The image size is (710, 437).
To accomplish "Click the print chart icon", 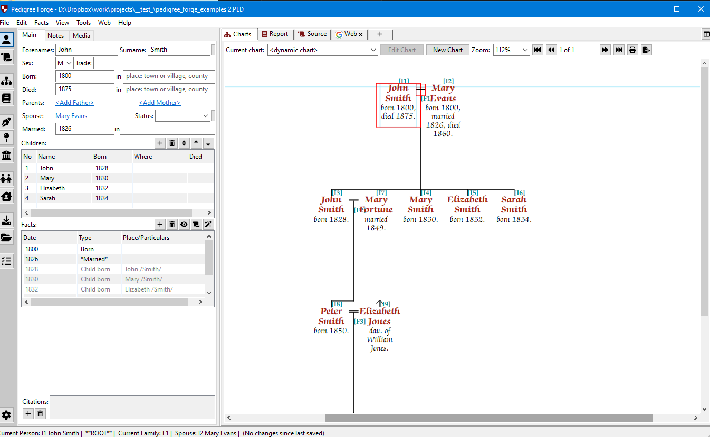I will point(632,50).
